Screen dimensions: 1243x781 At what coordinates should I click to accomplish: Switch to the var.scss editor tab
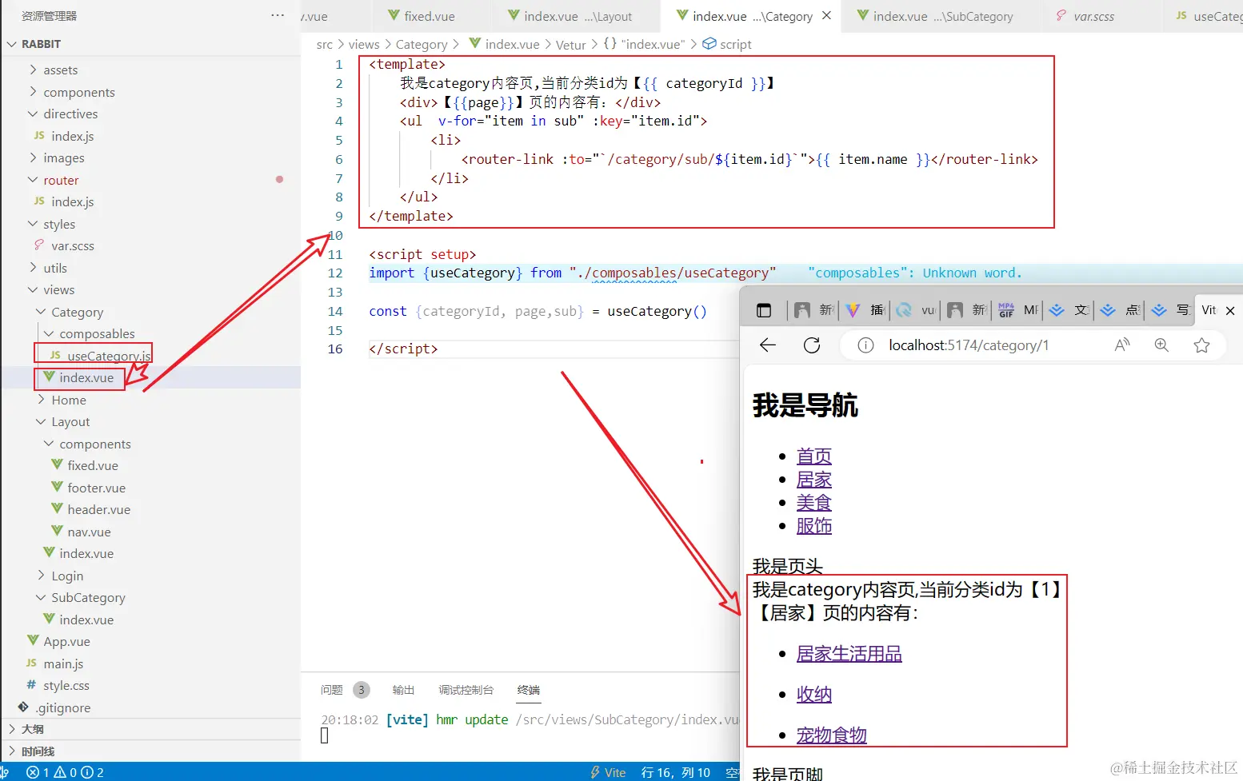pyautogui.click(x=1094, y=16)
